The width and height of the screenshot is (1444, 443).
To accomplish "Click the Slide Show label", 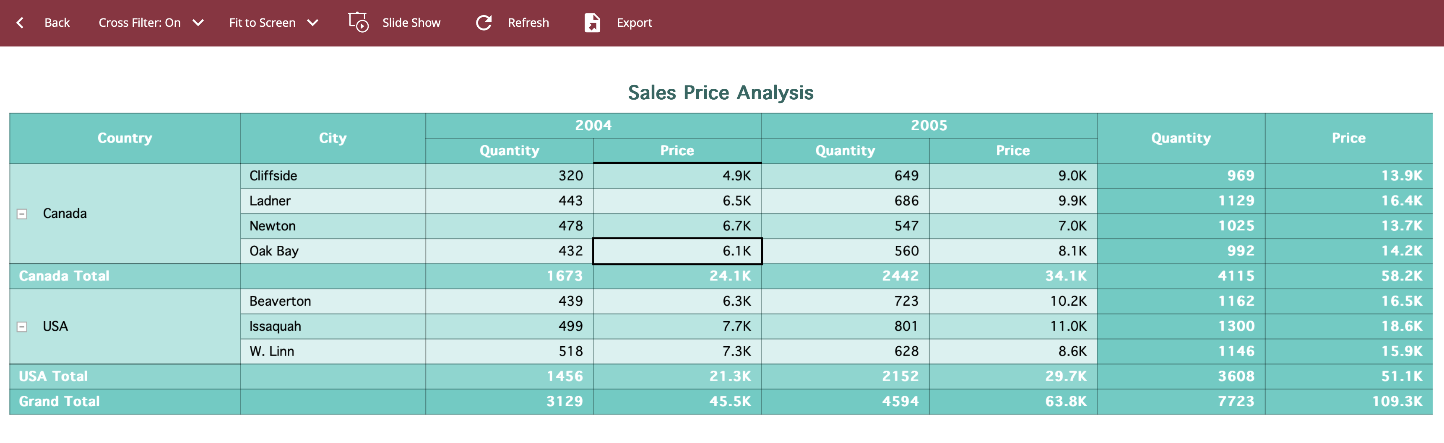I will [411, 23].
